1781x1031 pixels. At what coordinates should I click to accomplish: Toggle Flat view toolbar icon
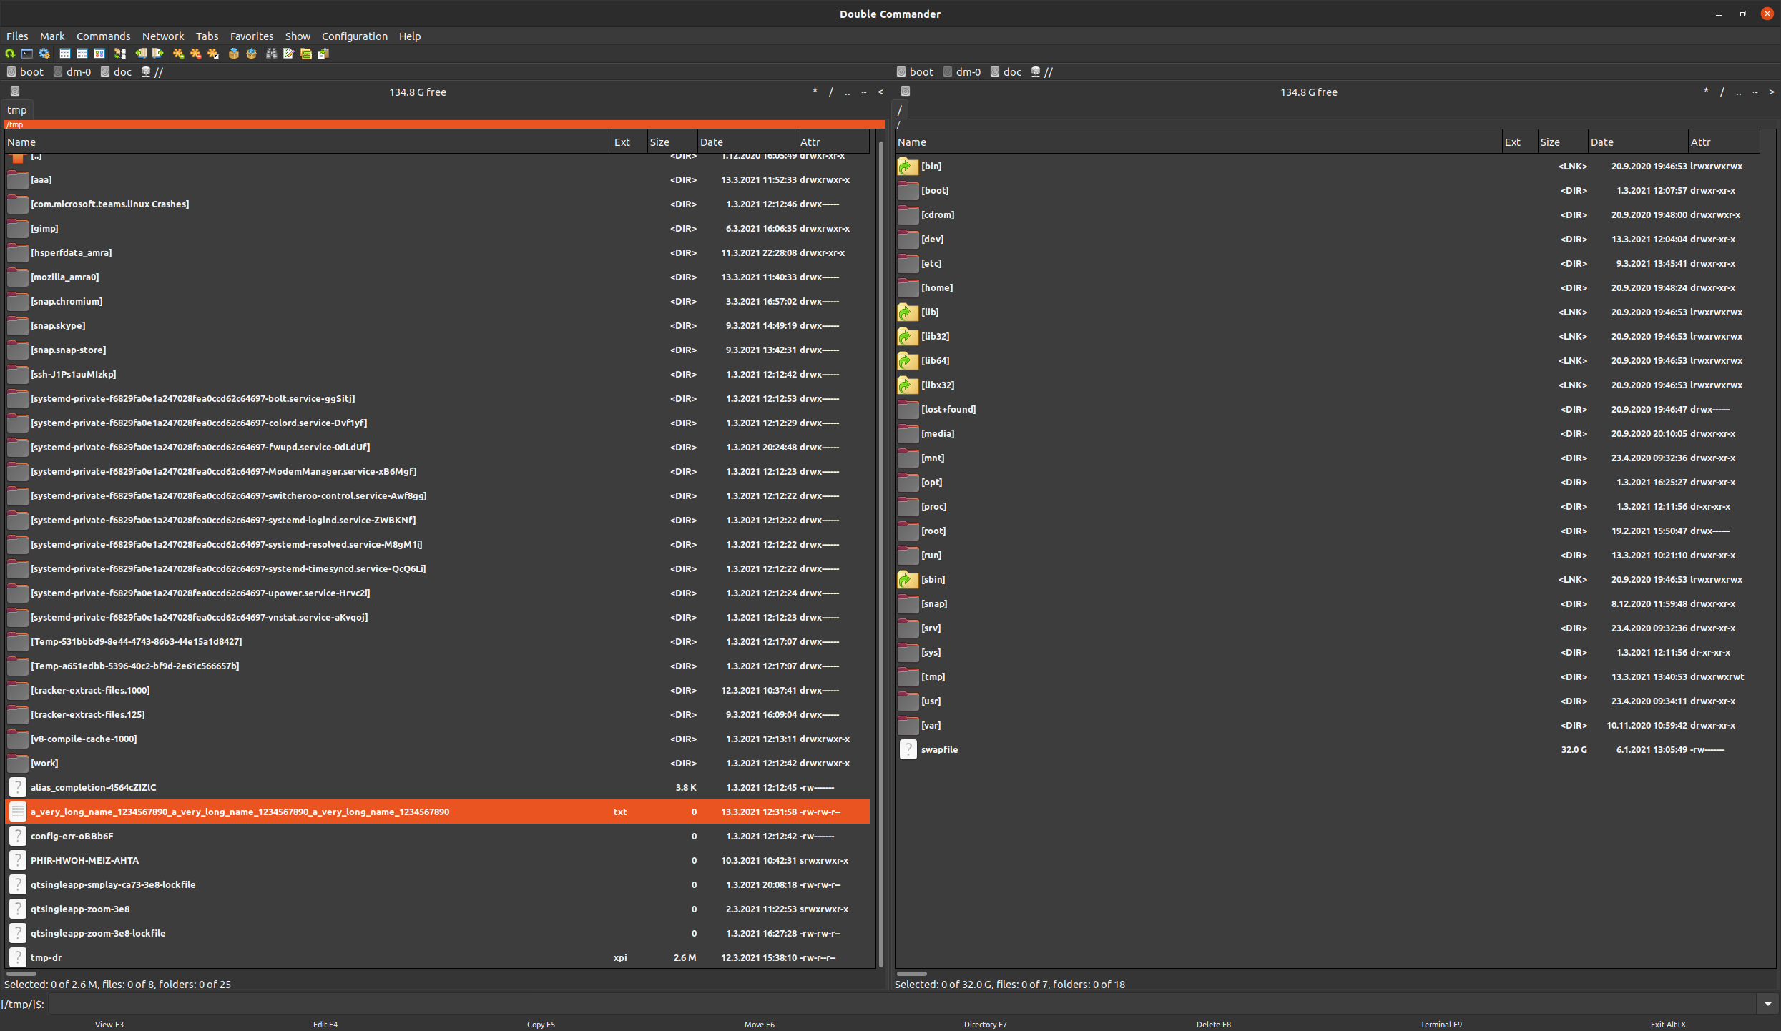pyautogui.click(x=120, y=54)
